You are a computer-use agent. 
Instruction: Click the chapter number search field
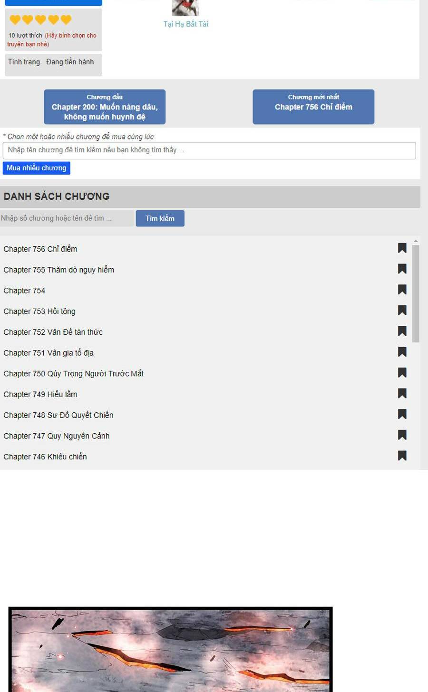67,218
